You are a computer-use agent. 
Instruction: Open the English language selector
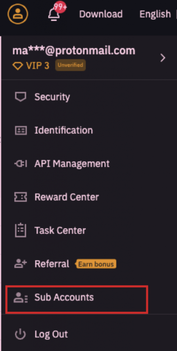(x=155, y=14)
